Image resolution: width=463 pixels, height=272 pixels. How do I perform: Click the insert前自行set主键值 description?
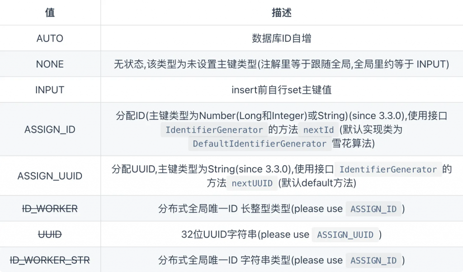[282, 90]
